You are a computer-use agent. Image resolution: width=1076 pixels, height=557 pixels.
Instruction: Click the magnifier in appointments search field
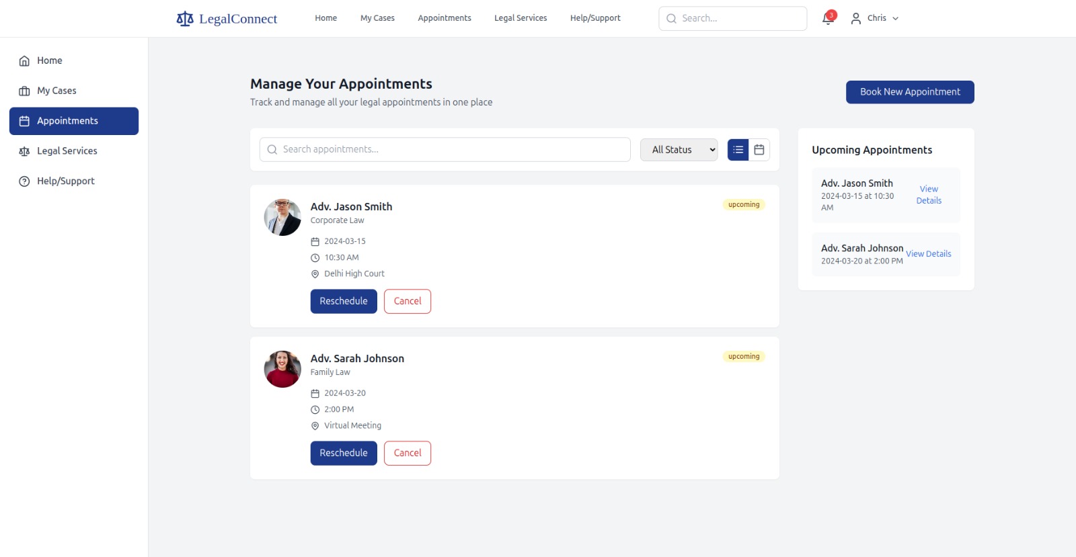point(272,150)
